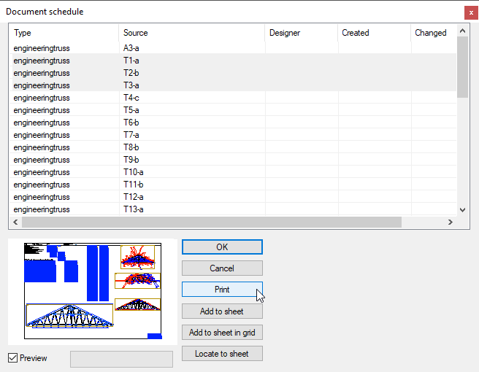Screen dimensions: 479x372
Task: Click Add to sheet button
Action: [222, 311]
